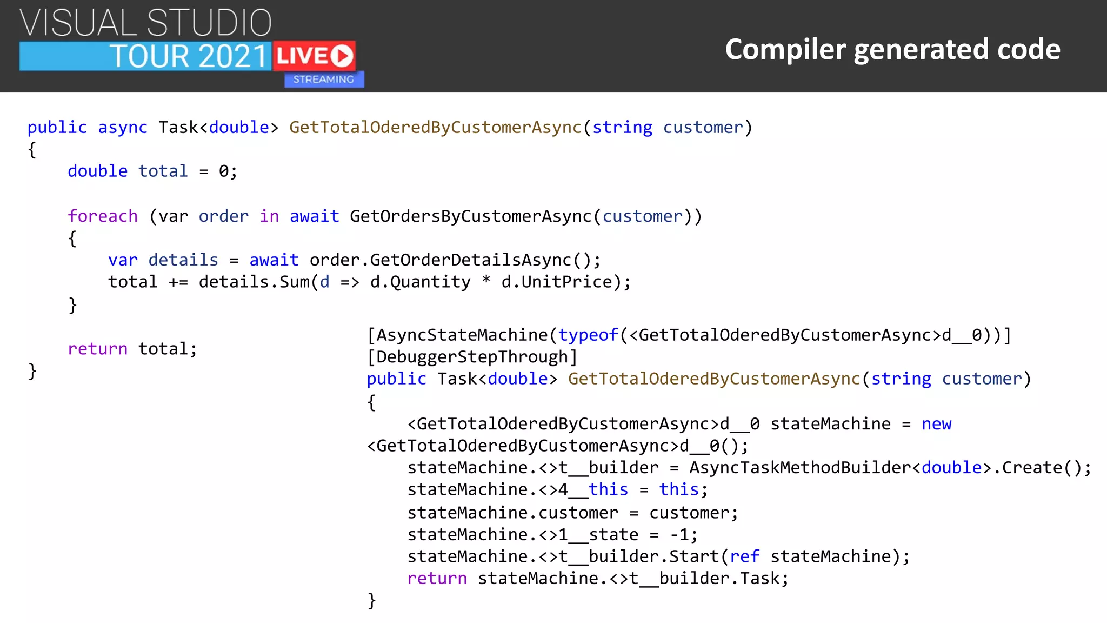
Task: Click the '[DebuggerStepThrough]' attribute line
Action: [x=472, y=357]
